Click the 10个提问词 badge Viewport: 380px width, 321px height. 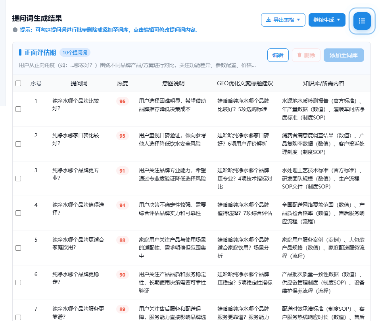coord(75,53)
